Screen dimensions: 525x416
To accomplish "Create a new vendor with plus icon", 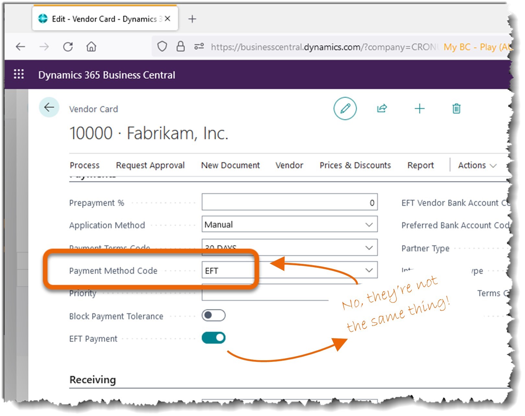I will pyautogui.click(x=419, y=108).
